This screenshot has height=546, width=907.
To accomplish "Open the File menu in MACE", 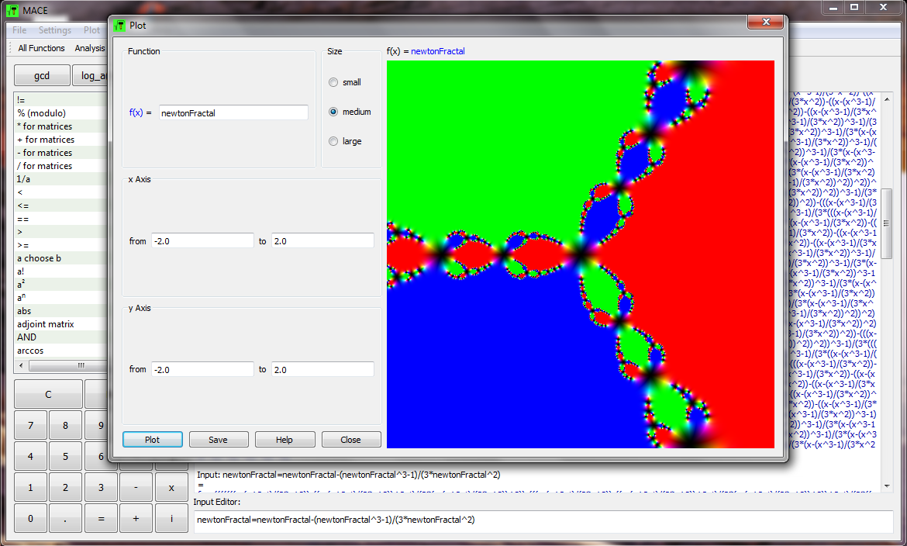I will coord(19,30).
